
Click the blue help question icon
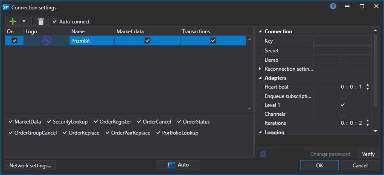(x=333, y=6)
